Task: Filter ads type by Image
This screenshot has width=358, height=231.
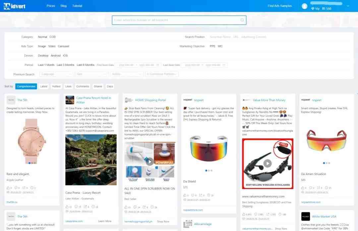Action: point(42,46)
